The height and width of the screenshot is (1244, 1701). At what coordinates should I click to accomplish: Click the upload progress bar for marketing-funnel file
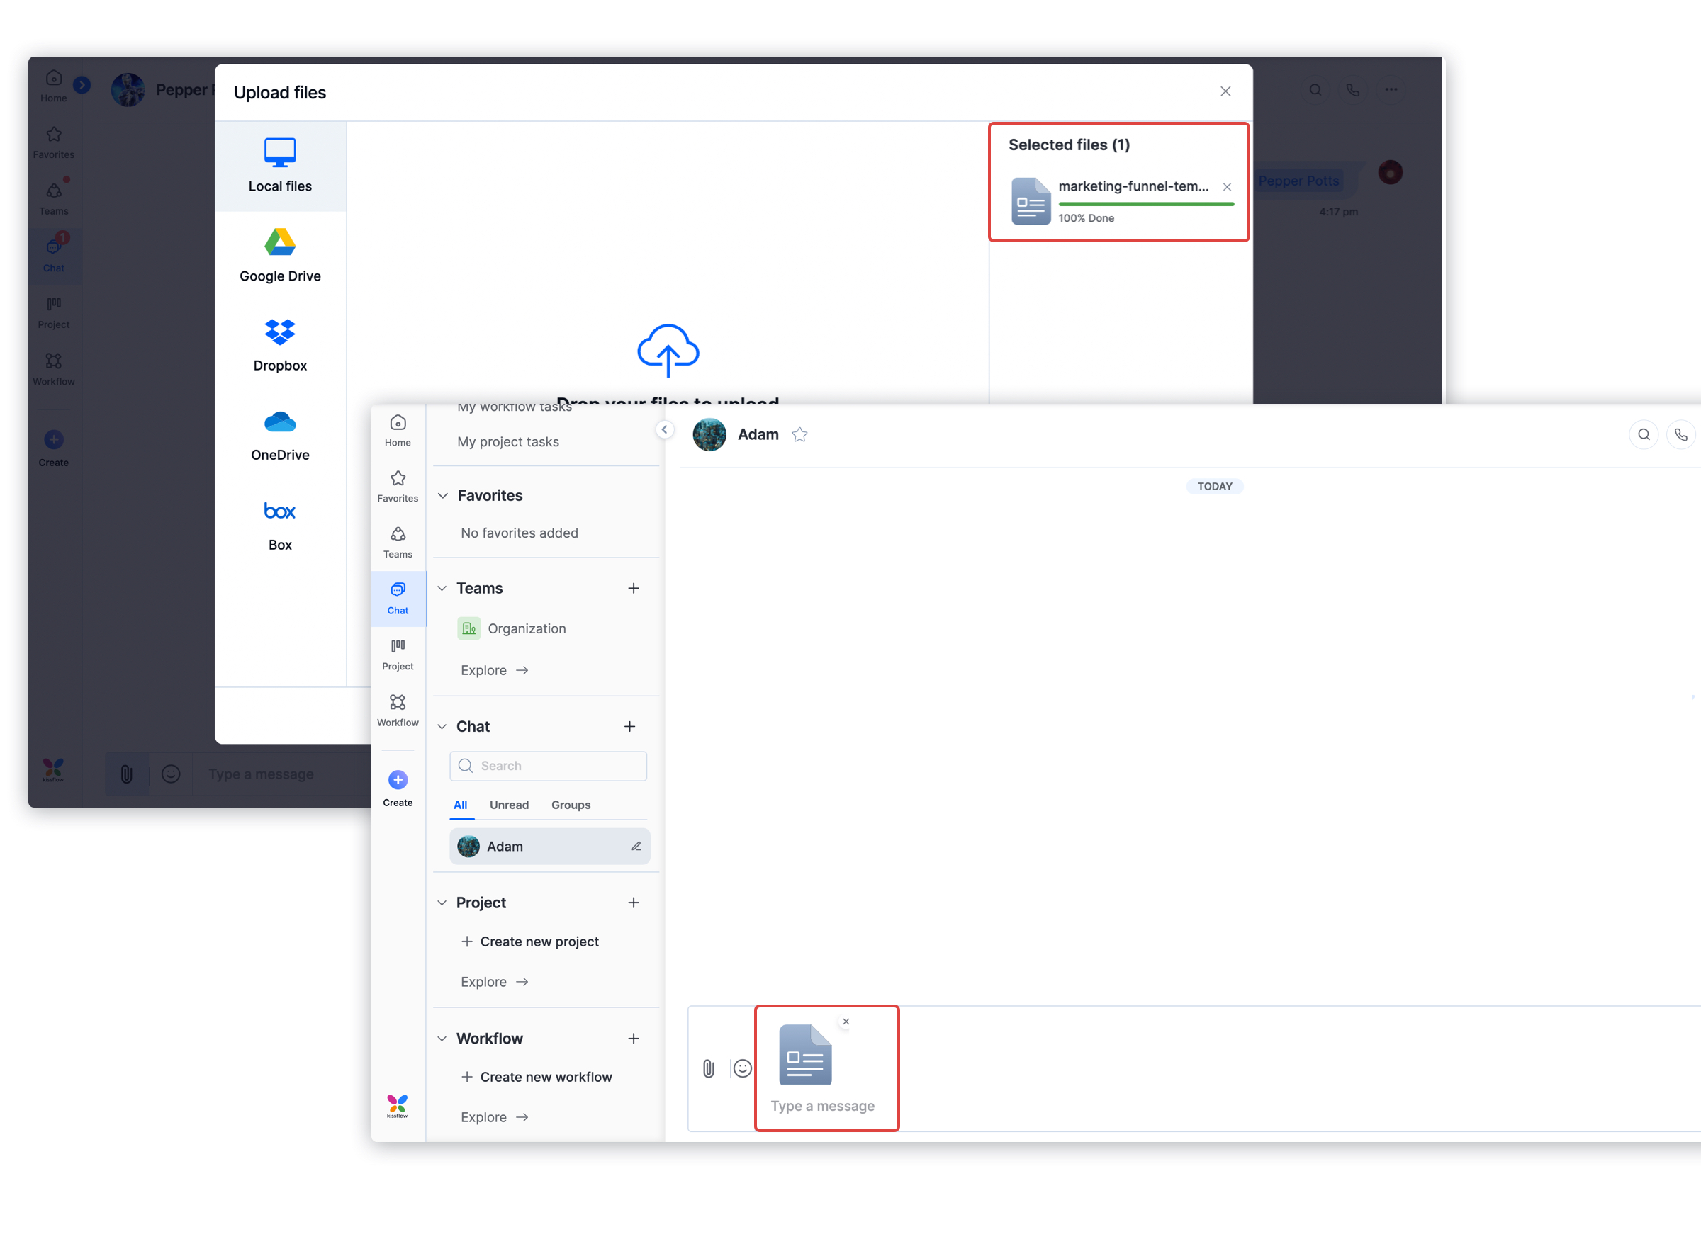[x=1146, y=204]
